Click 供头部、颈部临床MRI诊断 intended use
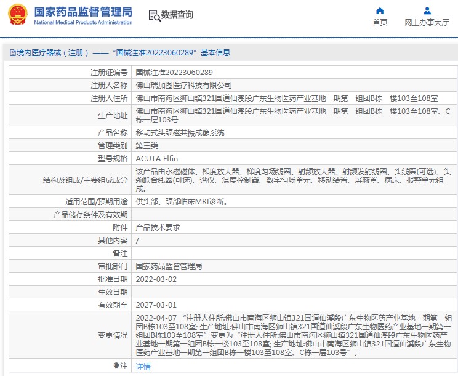The height and width of the screenshot is (376, 458). [182, 201]
